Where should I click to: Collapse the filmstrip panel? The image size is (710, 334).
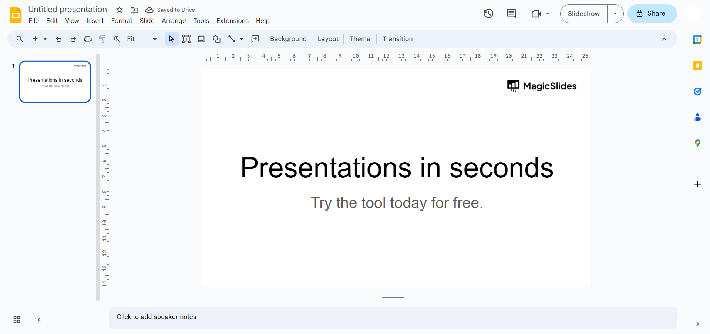(x=39, y=320)
